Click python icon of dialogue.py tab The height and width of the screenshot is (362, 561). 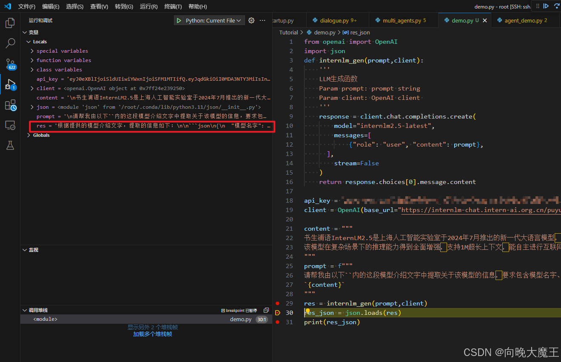[315, 20]
